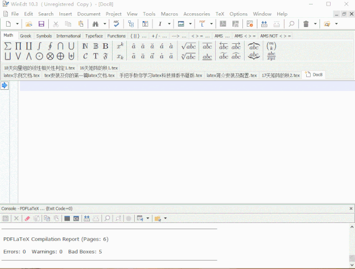This screenshot has width=355, height=269.
Task: Insert the summation symbol
Action: 8,46
